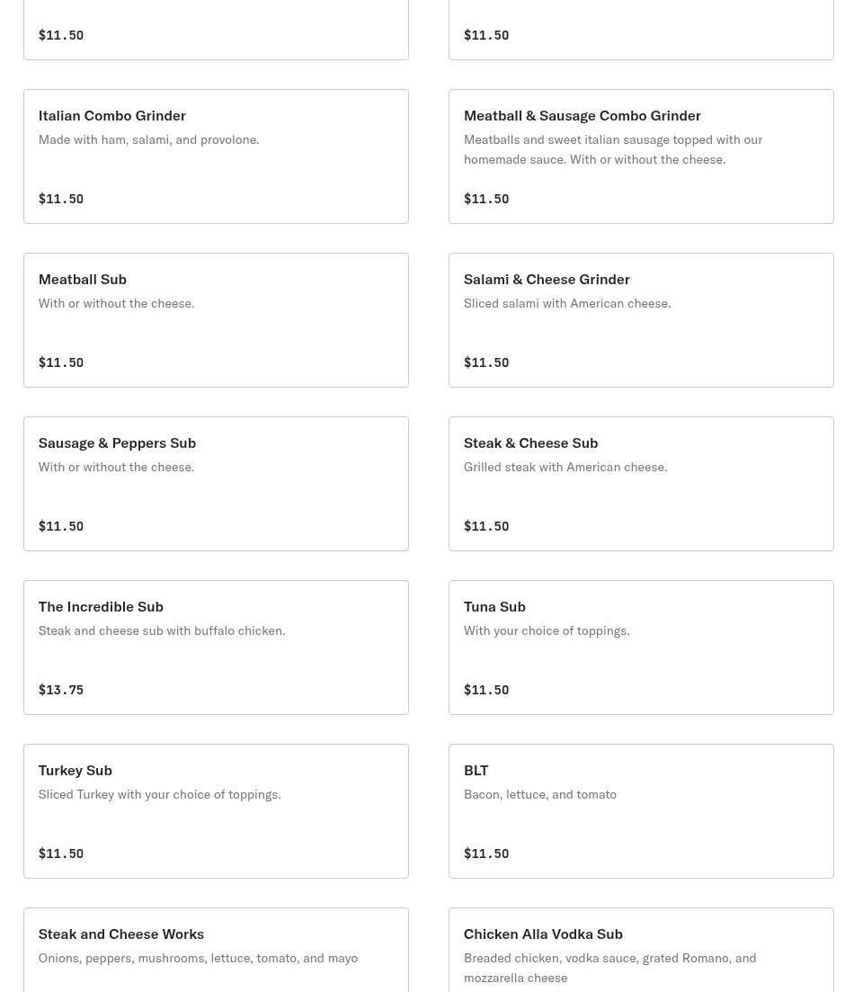Screen dimensions: 854x992
Task: Click Steak & Cheese Sub description text
Action: click(x=565, y=467)
